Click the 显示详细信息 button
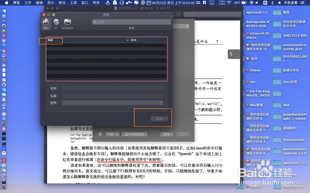This screenshot has width=310, height=193. coord(135,134)
